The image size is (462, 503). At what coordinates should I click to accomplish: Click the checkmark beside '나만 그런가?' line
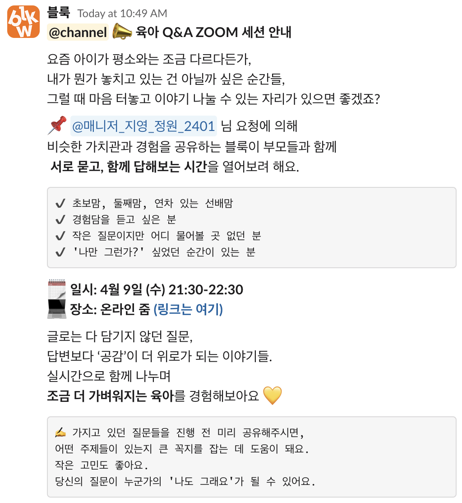(x=61, y=252)
